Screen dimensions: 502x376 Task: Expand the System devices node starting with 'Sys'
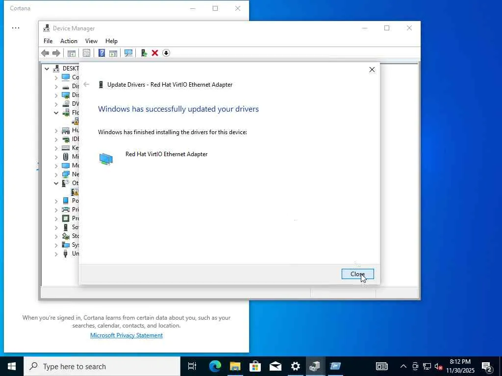point(56,245)
